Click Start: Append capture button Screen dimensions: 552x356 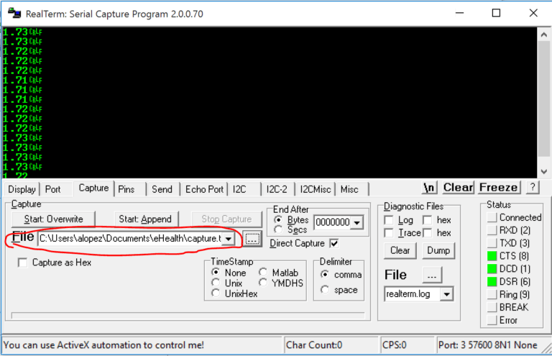point(145,219)
